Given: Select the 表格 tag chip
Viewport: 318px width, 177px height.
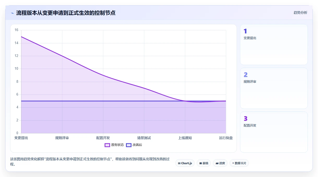Looking at the screenshot, I should point(204,163).
